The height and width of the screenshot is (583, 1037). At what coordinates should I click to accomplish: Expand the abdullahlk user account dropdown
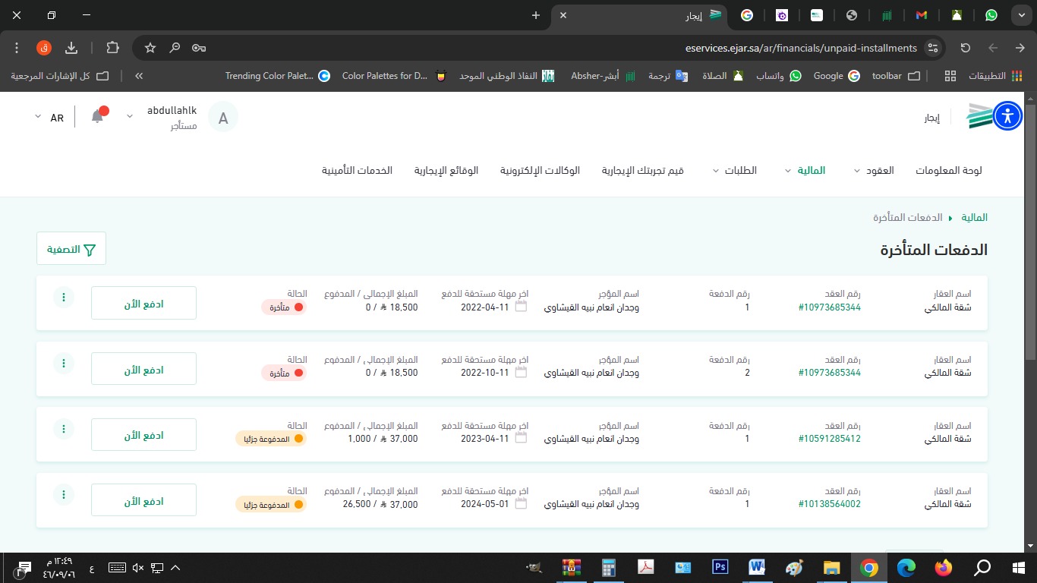(130, 117)
